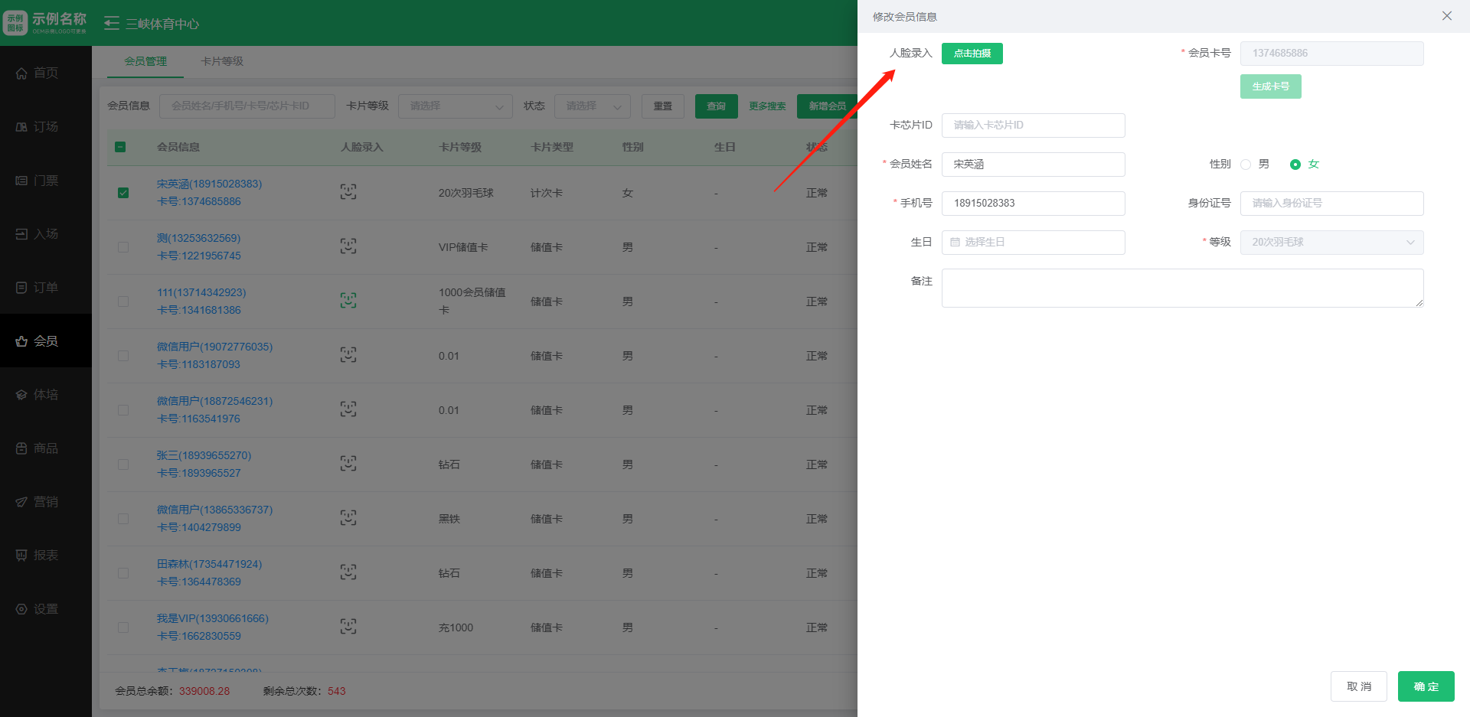Click face scan icon for 宋英涵 row
This screenshot has width=1470, height=717.
coord(348,192)
